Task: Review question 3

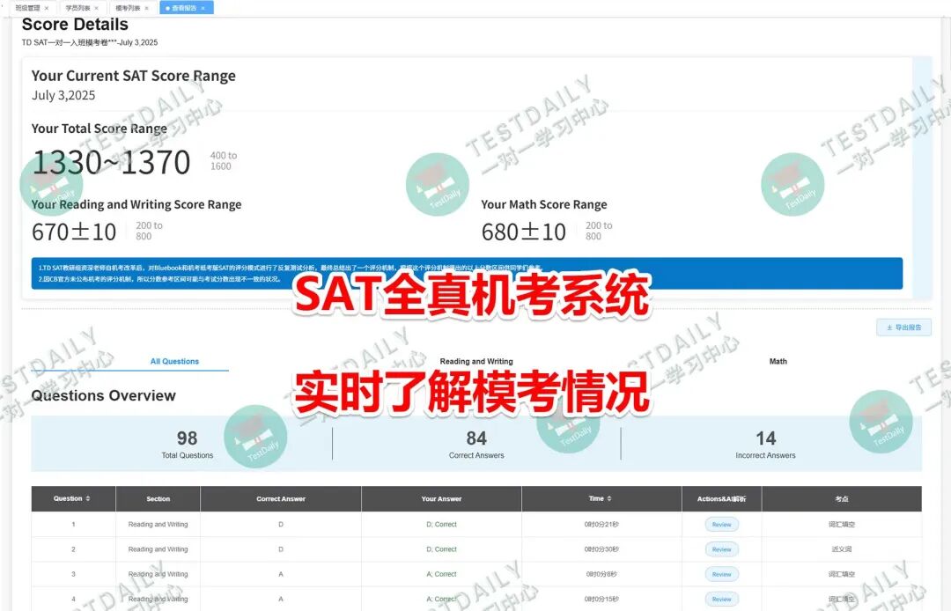Action: click(722, 574)
